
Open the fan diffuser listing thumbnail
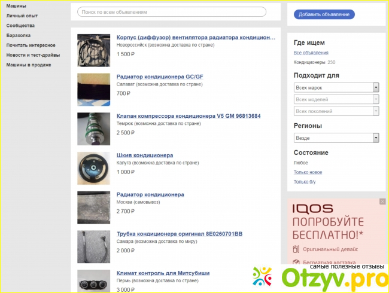click(93, 50)
